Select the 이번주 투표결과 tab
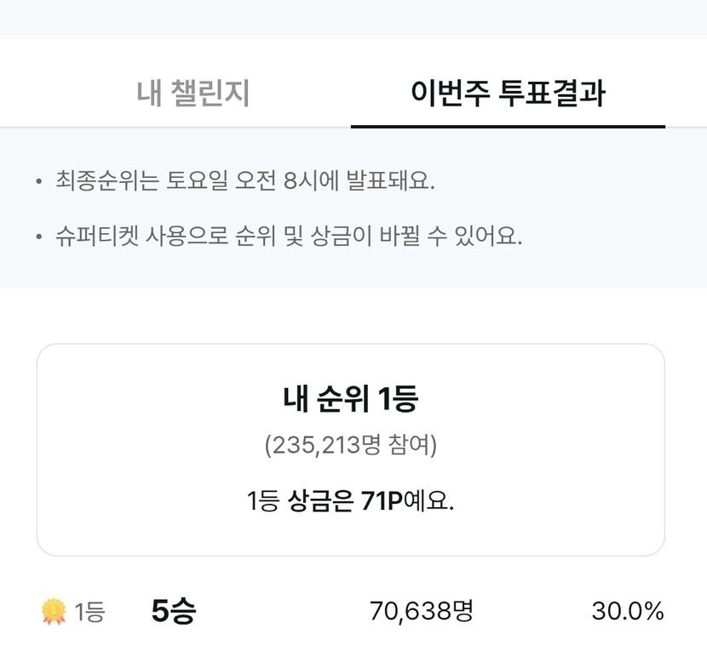This screenshot has width=707, height=662. pos(508,94)
